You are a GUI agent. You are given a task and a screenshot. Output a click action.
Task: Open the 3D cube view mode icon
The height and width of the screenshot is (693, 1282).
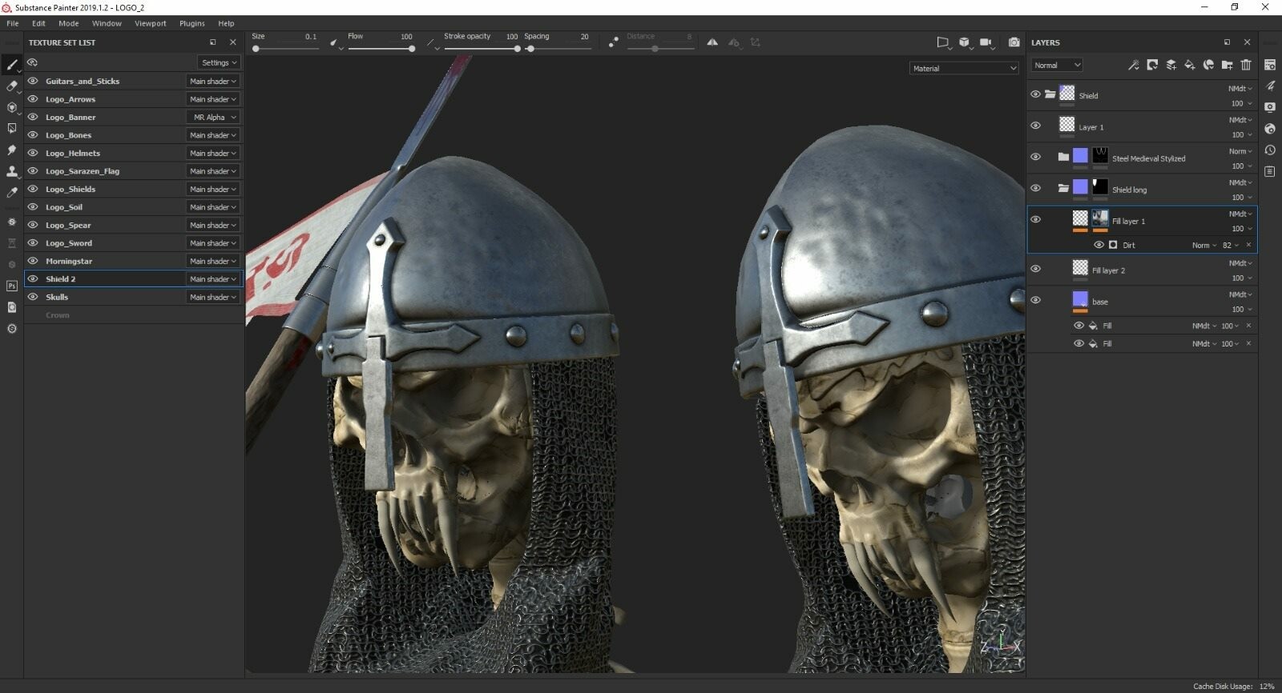tap(965, 42)
